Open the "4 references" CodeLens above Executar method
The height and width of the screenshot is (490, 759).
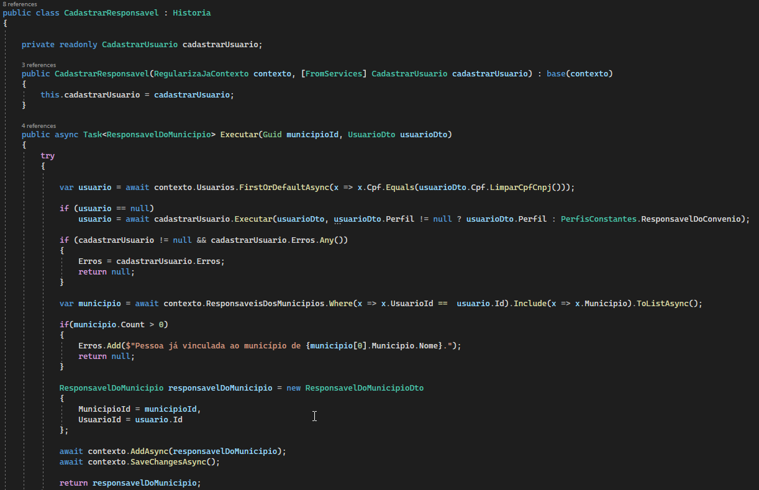coord(39,125)
